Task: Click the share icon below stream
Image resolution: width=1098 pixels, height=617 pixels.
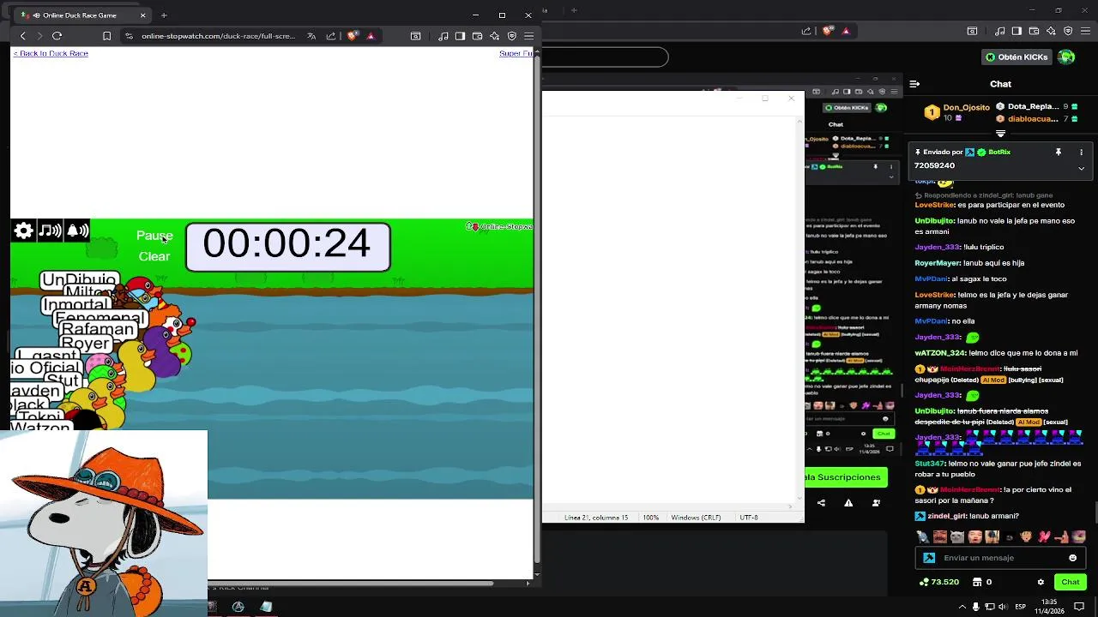Action: tap(822, 502)
